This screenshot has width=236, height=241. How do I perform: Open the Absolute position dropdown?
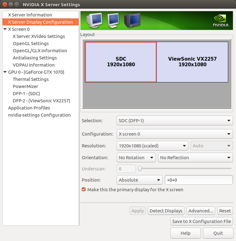pos(140,180)
